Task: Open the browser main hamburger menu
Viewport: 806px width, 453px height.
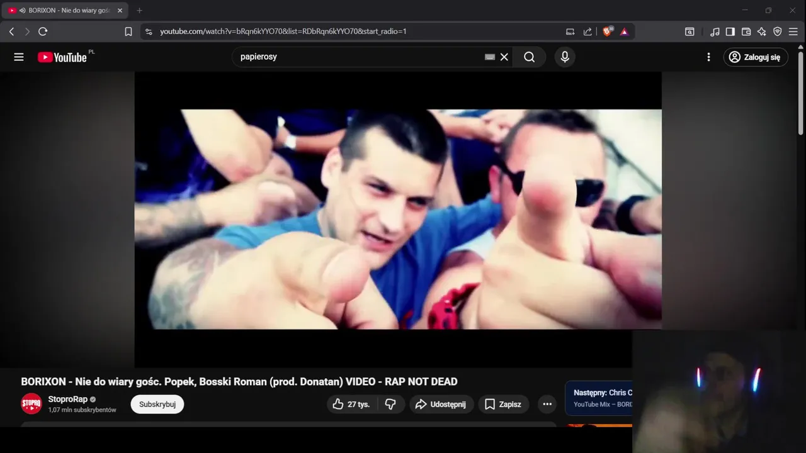Action: (x=793, y=31)
